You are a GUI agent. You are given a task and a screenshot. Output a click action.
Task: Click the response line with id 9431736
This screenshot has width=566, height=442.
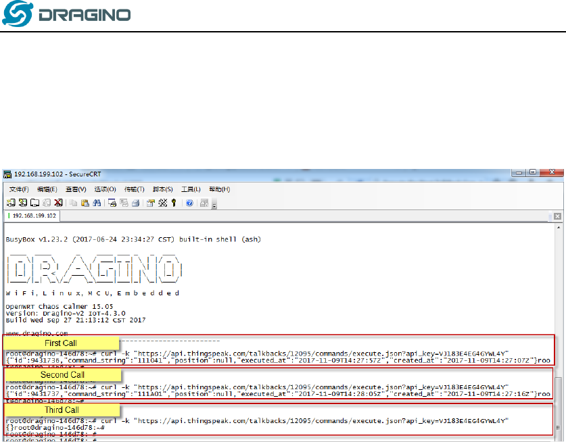pyautogui.click(x=278, y=360)
